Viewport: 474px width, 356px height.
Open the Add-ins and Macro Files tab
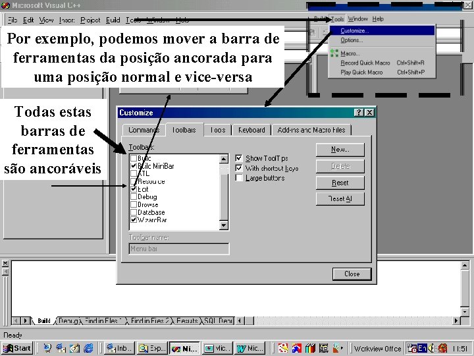tap(311, 130)
